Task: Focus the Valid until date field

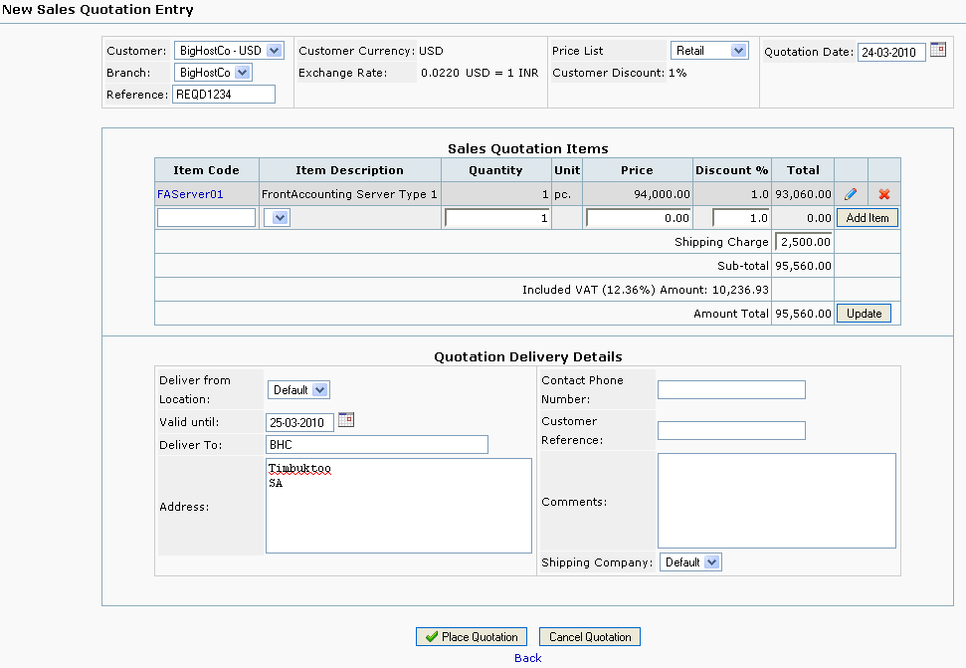Action: pos(300,422)
